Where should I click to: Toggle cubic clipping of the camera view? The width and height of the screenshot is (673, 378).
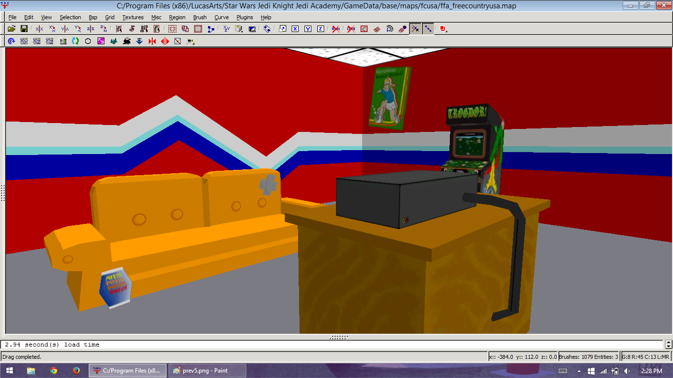tap(252, 29)
